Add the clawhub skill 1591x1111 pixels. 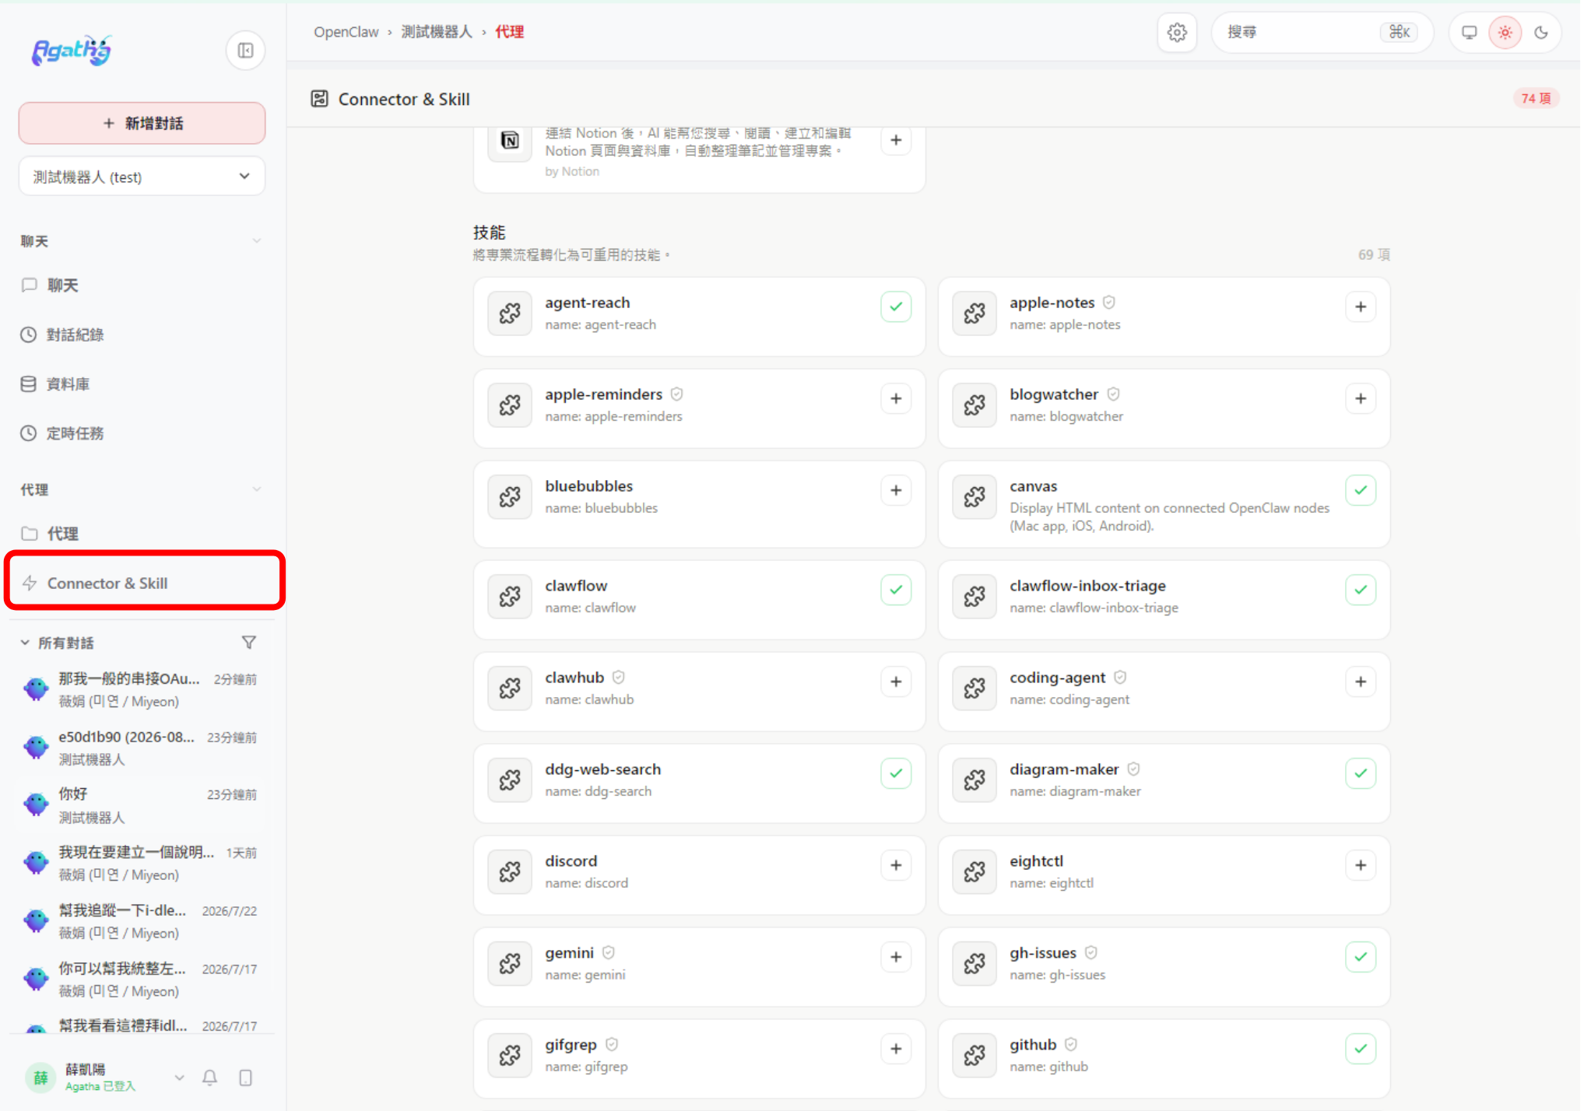[896, 682]
